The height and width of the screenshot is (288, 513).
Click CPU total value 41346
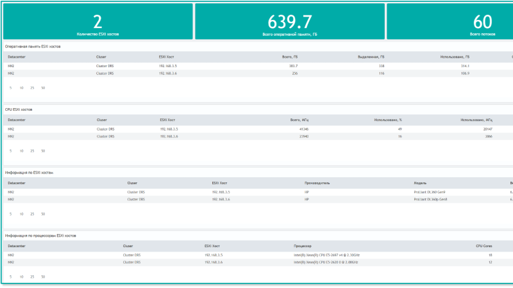(304, 129)
